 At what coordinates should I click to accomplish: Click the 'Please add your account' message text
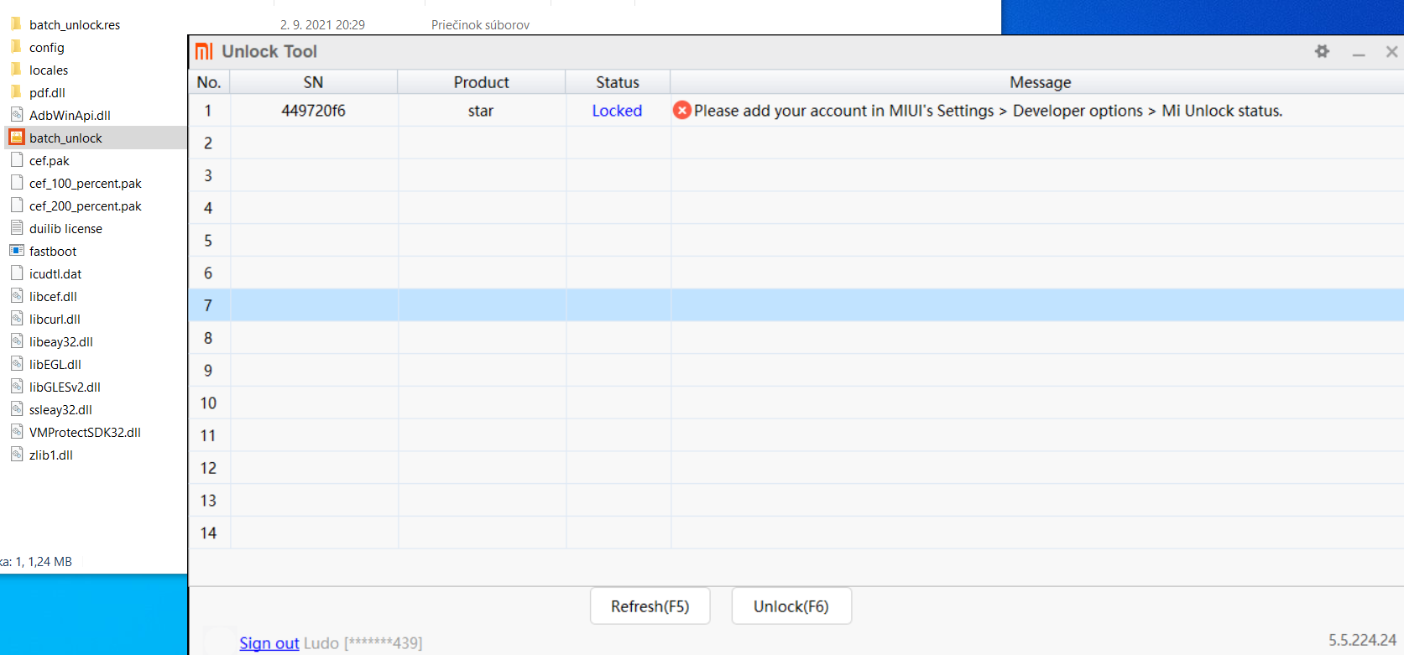click(989, 111)
